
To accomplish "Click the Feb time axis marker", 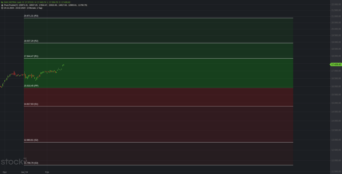I will point(47,172).
